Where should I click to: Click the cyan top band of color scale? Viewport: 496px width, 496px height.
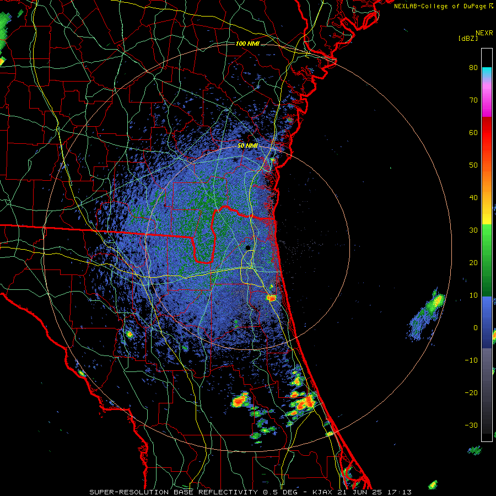tap(487, 73)
